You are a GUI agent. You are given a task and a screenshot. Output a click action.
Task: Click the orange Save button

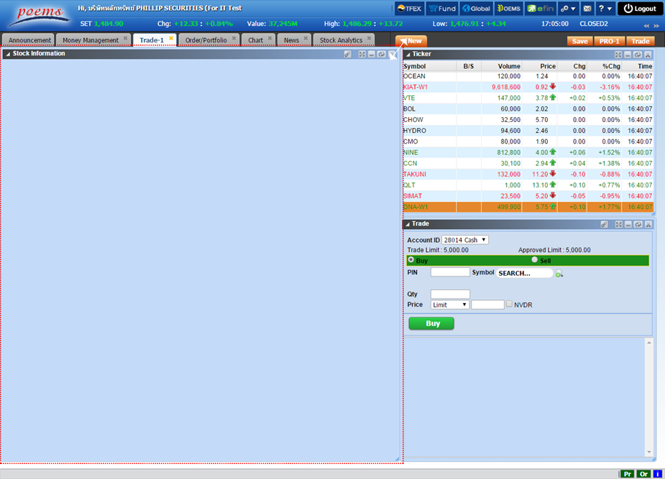pyautogui.click(x=579, y=41)
